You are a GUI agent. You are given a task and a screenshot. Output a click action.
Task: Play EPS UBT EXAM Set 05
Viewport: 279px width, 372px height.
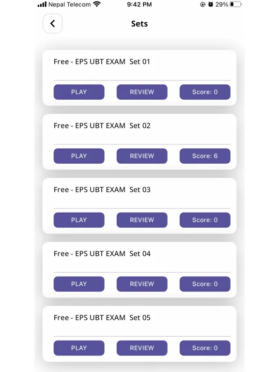(x=79, y=348)
